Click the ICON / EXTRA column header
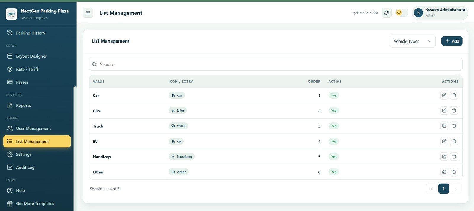Screen dimensions: 474x211 (x=181, y=82)
